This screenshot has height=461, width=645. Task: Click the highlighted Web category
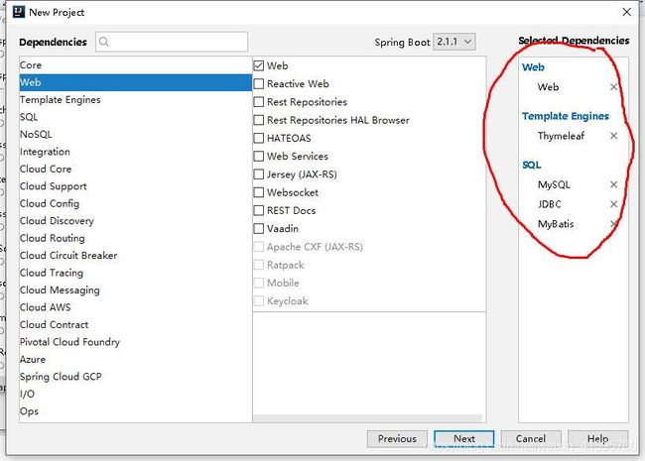click(135, 82)
